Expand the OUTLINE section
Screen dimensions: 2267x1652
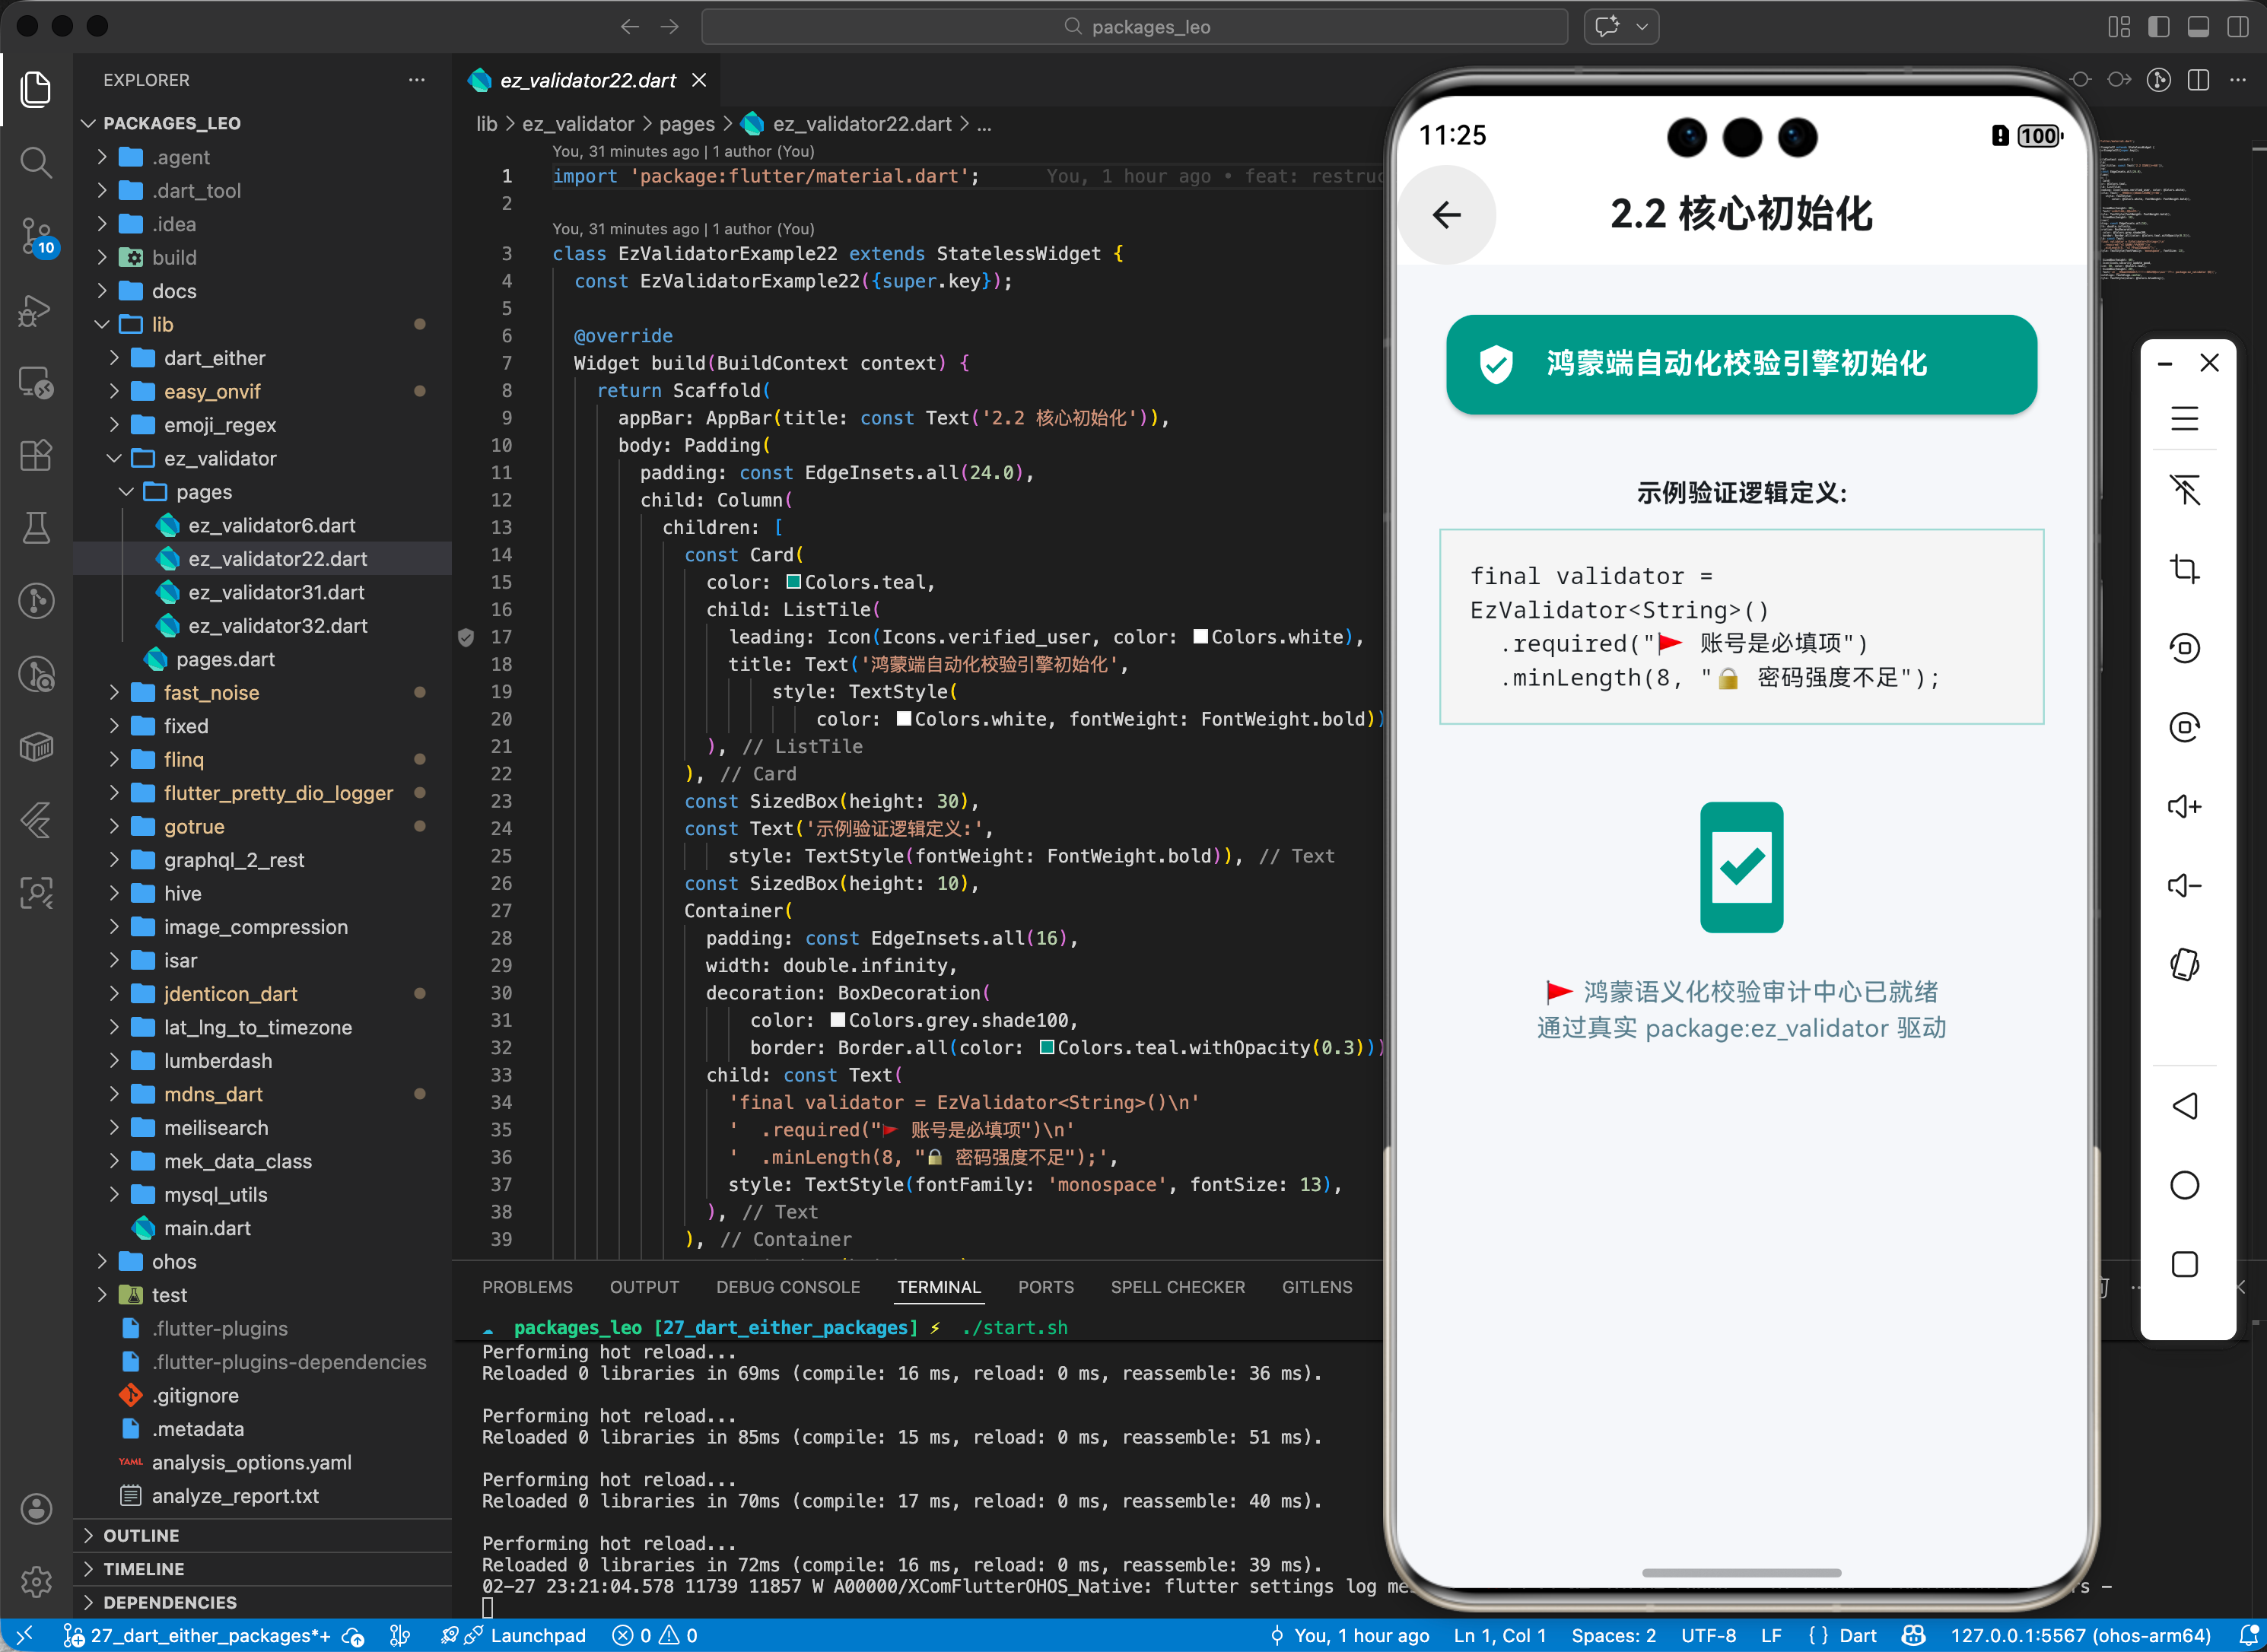coord(142,1535)
